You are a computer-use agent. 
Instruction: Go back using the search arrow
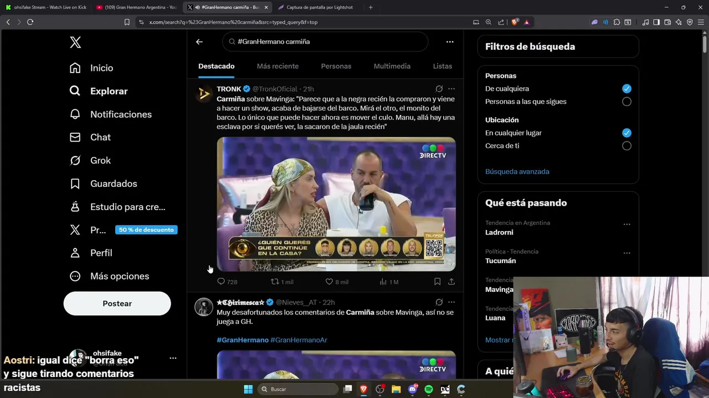pos(199,41)
